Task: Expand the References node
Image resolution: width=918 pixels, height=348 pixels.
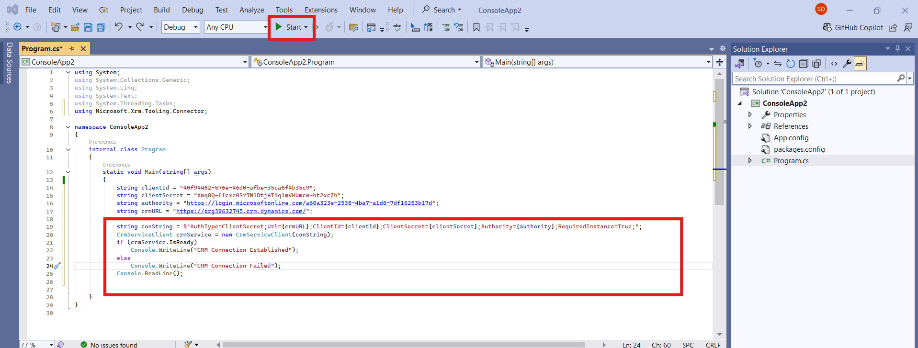Action: click(x=750, y=126)
